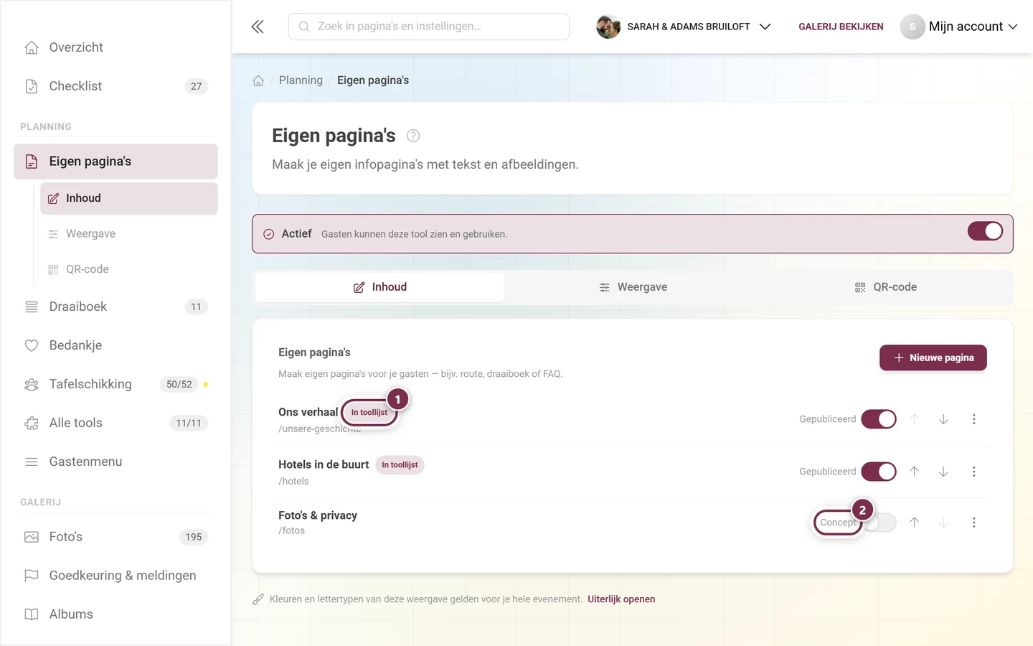The image size is (1033, 646).
Task: Move Hotels in de buurt page down
Action: click(943, 472)
